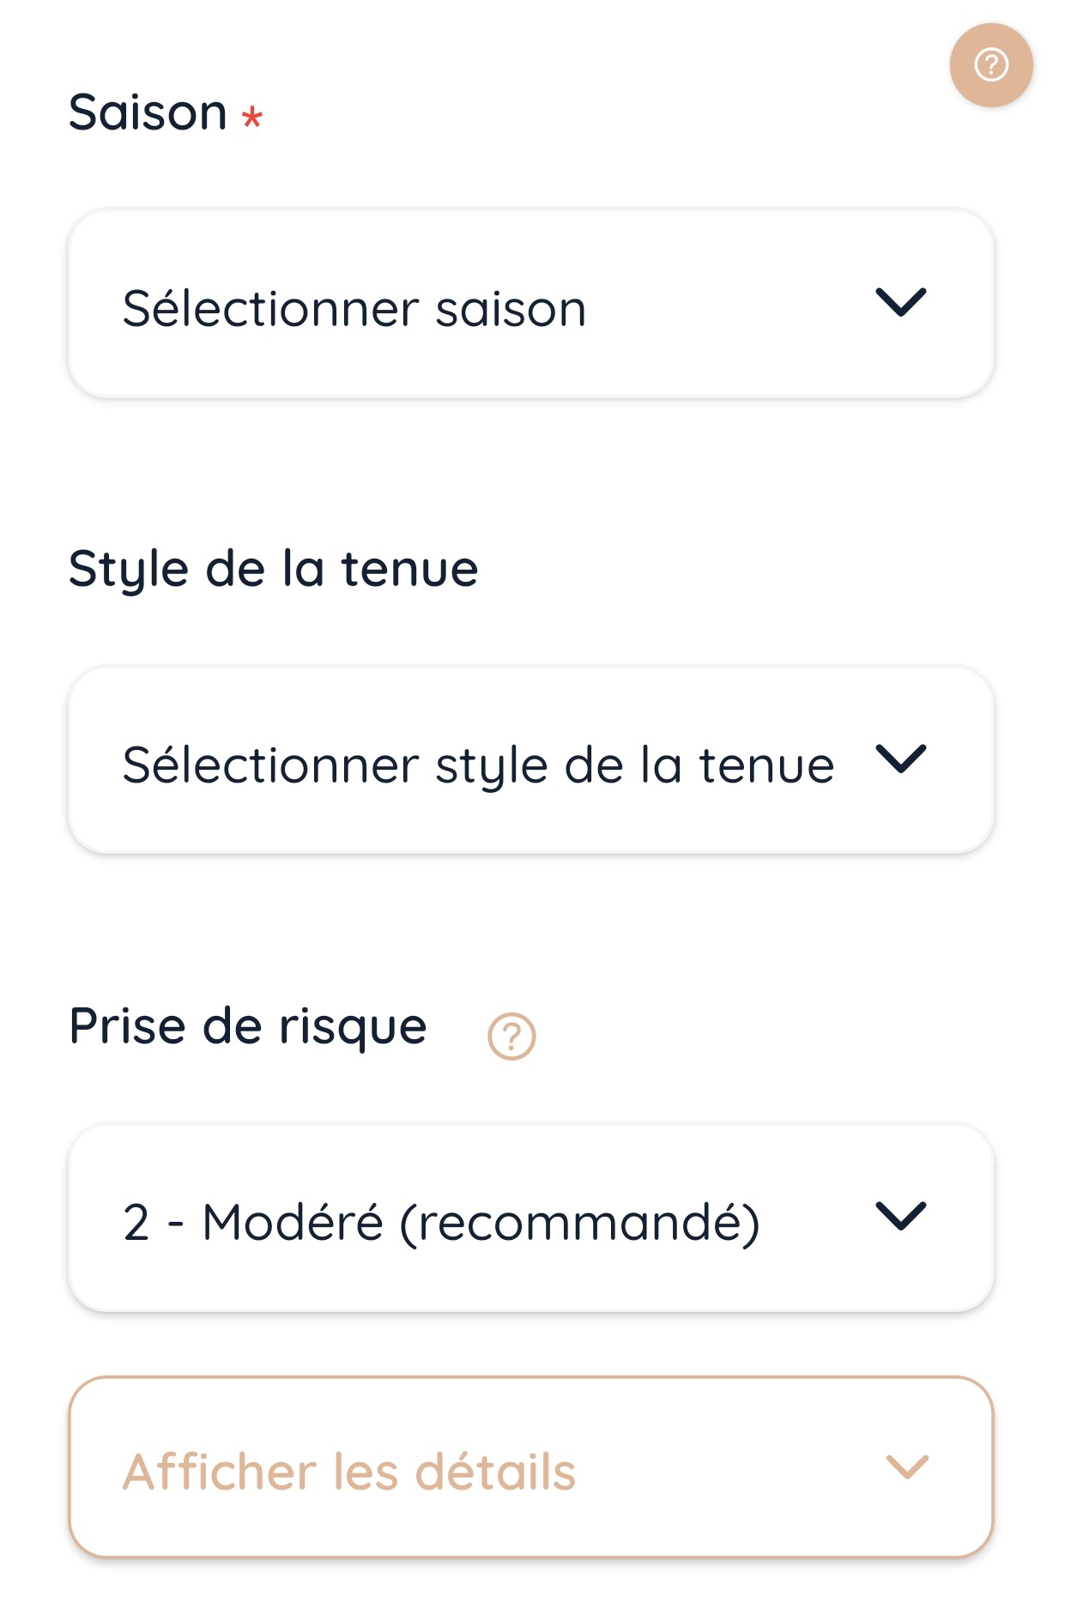Click the word détails in the beige button

coord(495,1472)
